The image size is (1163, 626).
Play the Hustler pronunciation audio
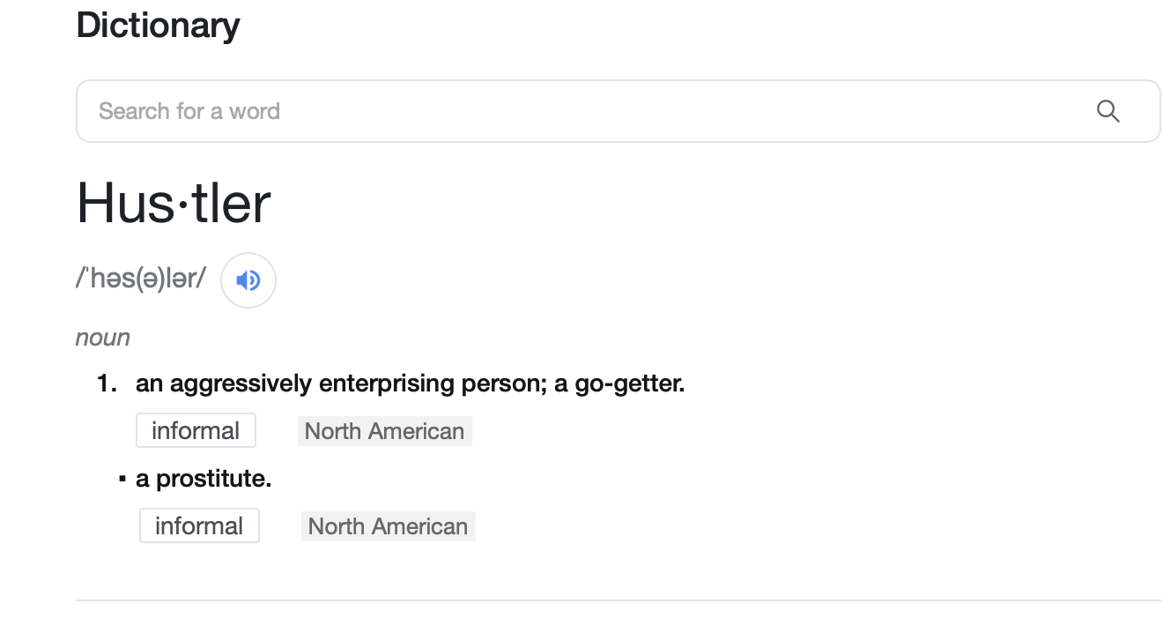coord(248,280)
